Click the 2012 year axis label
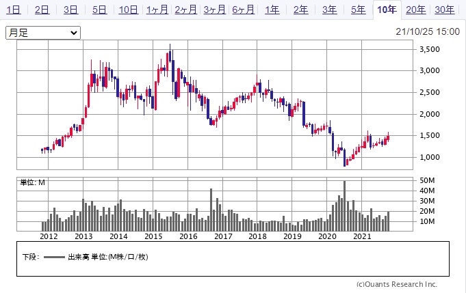The image size is (466, 293). point(49,236)
